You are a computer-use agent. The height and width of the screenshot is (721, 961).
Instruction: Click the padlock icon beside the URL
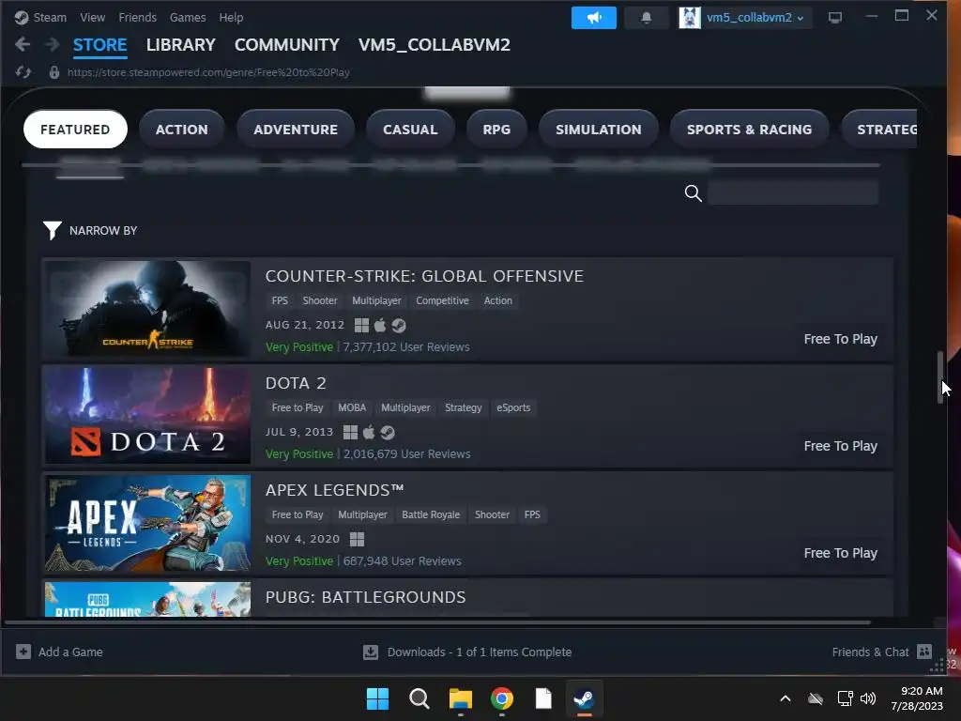[x=53, y=72]
